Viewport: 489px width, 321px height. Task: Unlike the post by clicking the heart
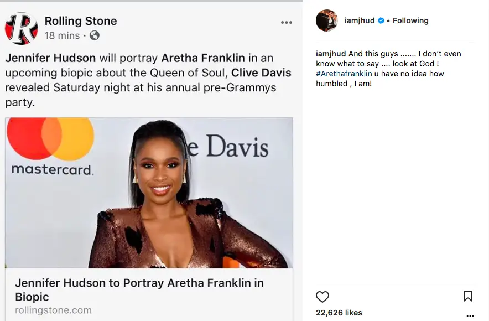322,296
